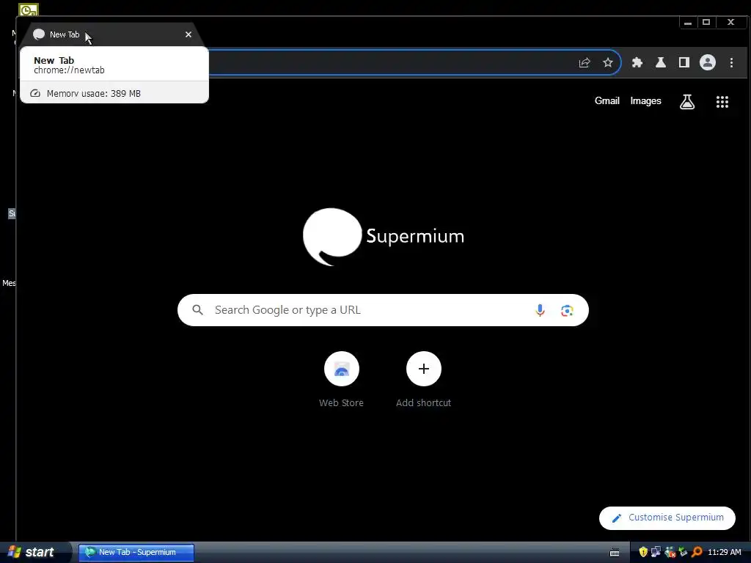Click the orange magnifier tray icon
751x563 pixels.
pyautogui.click(x=697, y=552)
